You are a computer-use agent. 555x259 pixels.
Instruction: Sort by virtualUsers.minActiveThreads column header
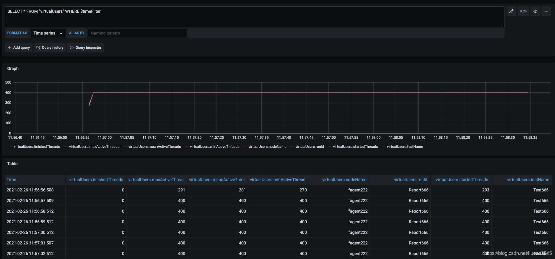(278, 180)
